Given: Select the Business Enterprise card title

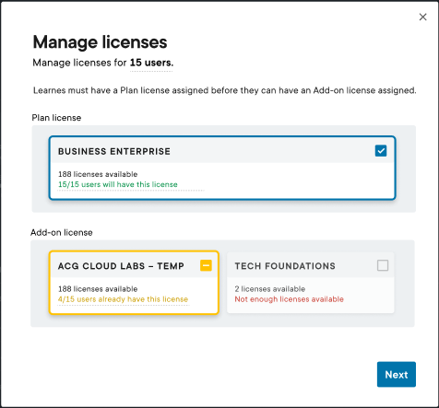Looking at the screenshot, I should coord(114,151).
